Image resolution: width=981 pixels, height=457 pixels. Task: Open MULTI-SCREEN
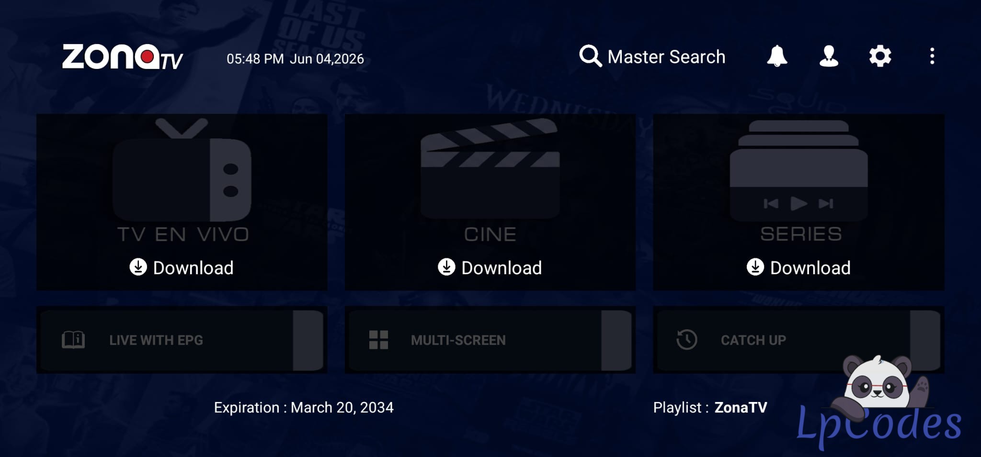point(490,340)
